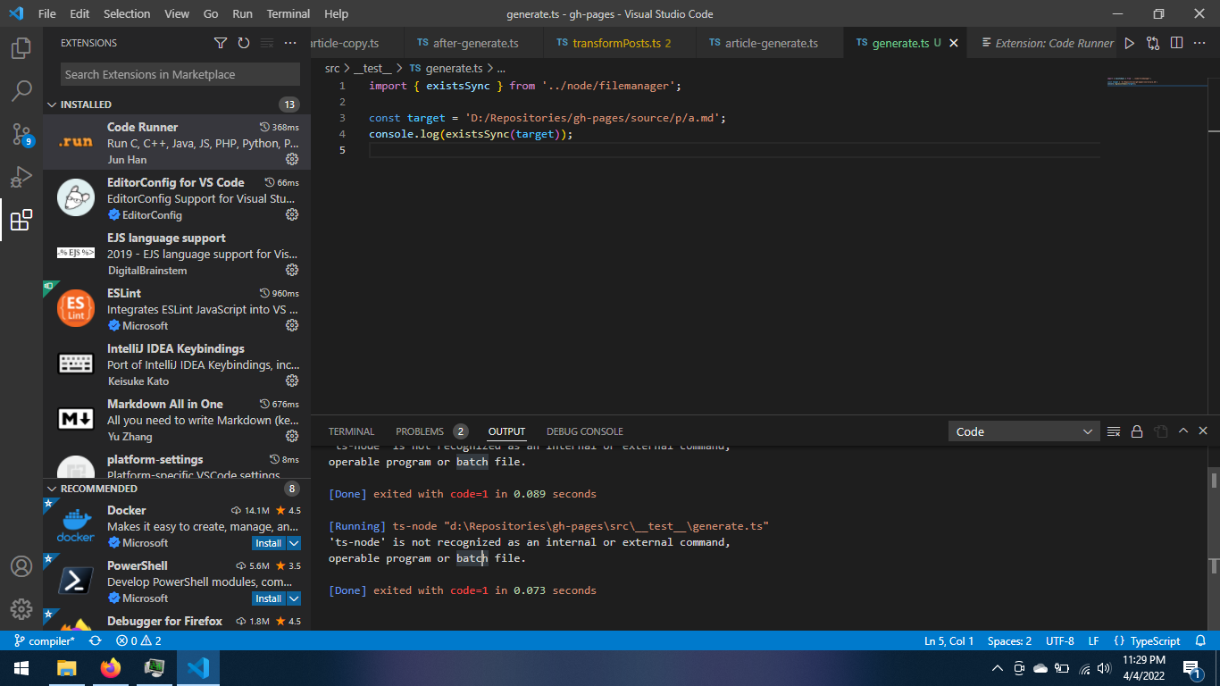
Task: Open the output channel dropdown showing Code
Action: pyautogui.click(x=1024, y=431)
